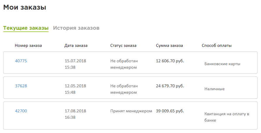Select the 15.07.2018 order date
The height and width of the screenshot is (133, 261).
tap(75, 61)
